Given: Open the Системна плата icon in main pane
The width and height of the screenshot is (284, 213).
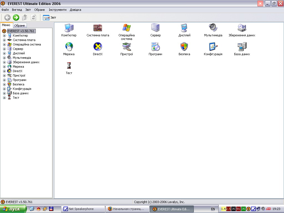Looking at the screenshot, I should click(x=98, y=28).
